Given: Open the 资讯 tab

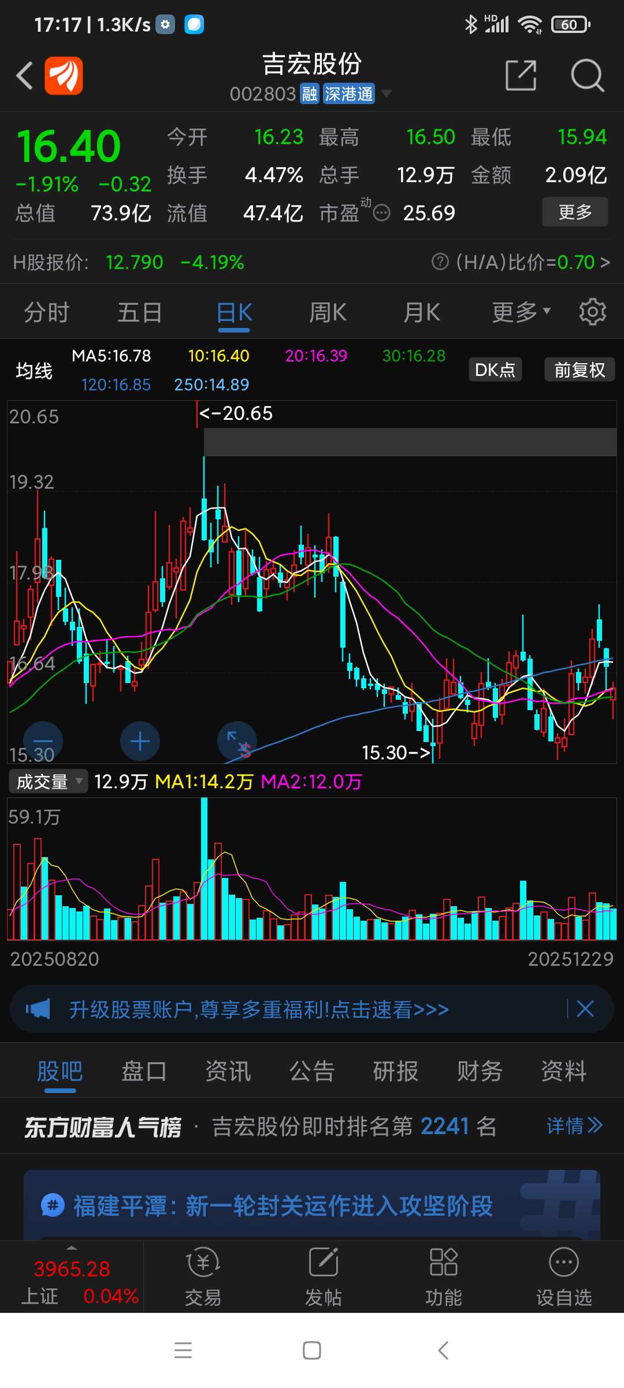Looking at the screenshot, I should [228, 1071].
